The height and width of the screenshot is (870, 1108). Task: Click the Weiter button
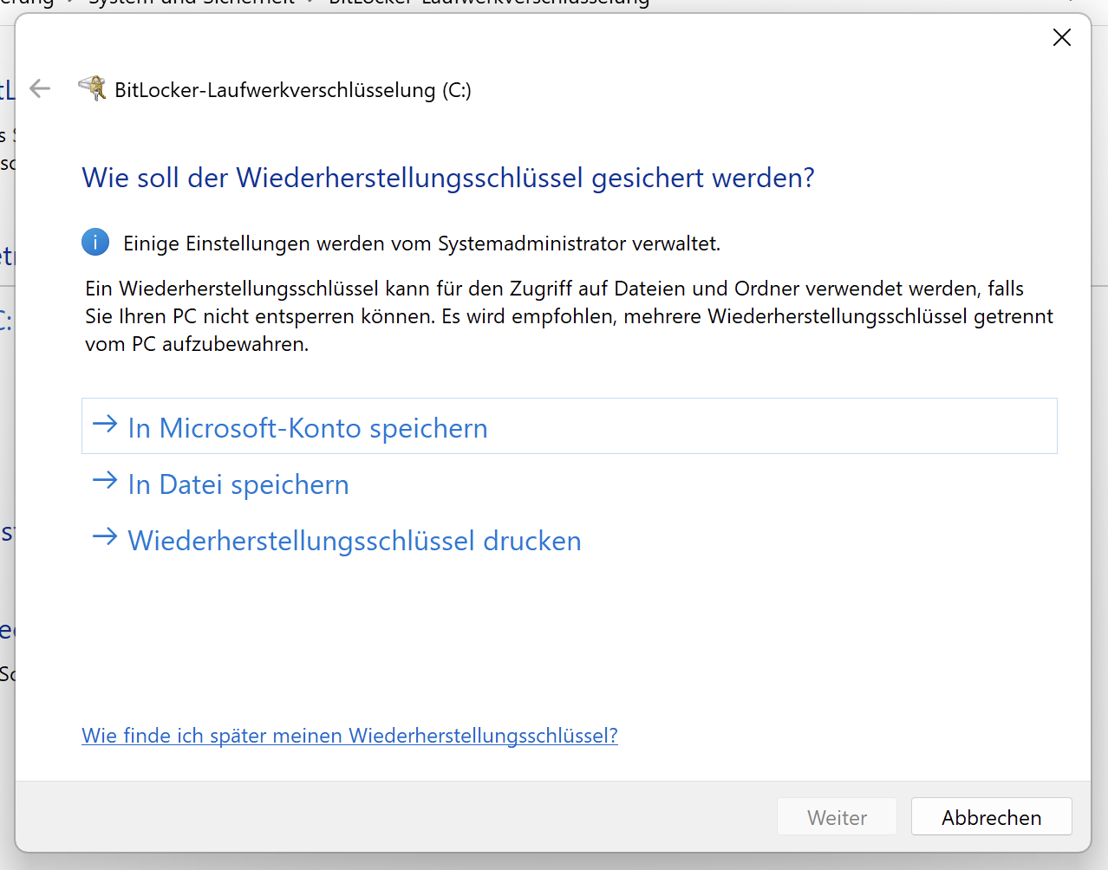[x=837, y=817]
